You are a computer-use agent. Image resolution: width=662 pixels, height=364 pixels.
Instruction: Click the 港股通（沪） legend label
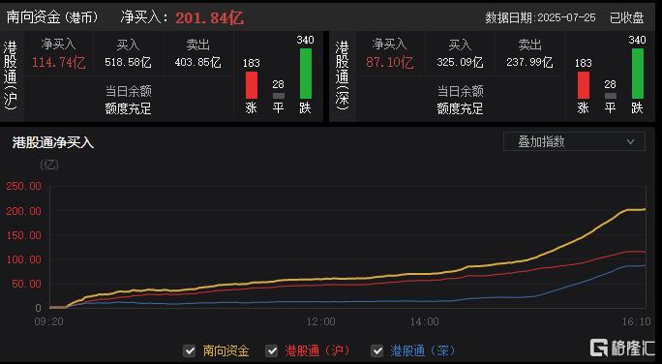(x=317, y=350)
